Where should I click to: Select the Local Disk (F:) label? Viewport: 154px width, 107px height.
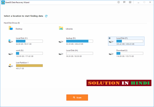click(x=122, y=38)
